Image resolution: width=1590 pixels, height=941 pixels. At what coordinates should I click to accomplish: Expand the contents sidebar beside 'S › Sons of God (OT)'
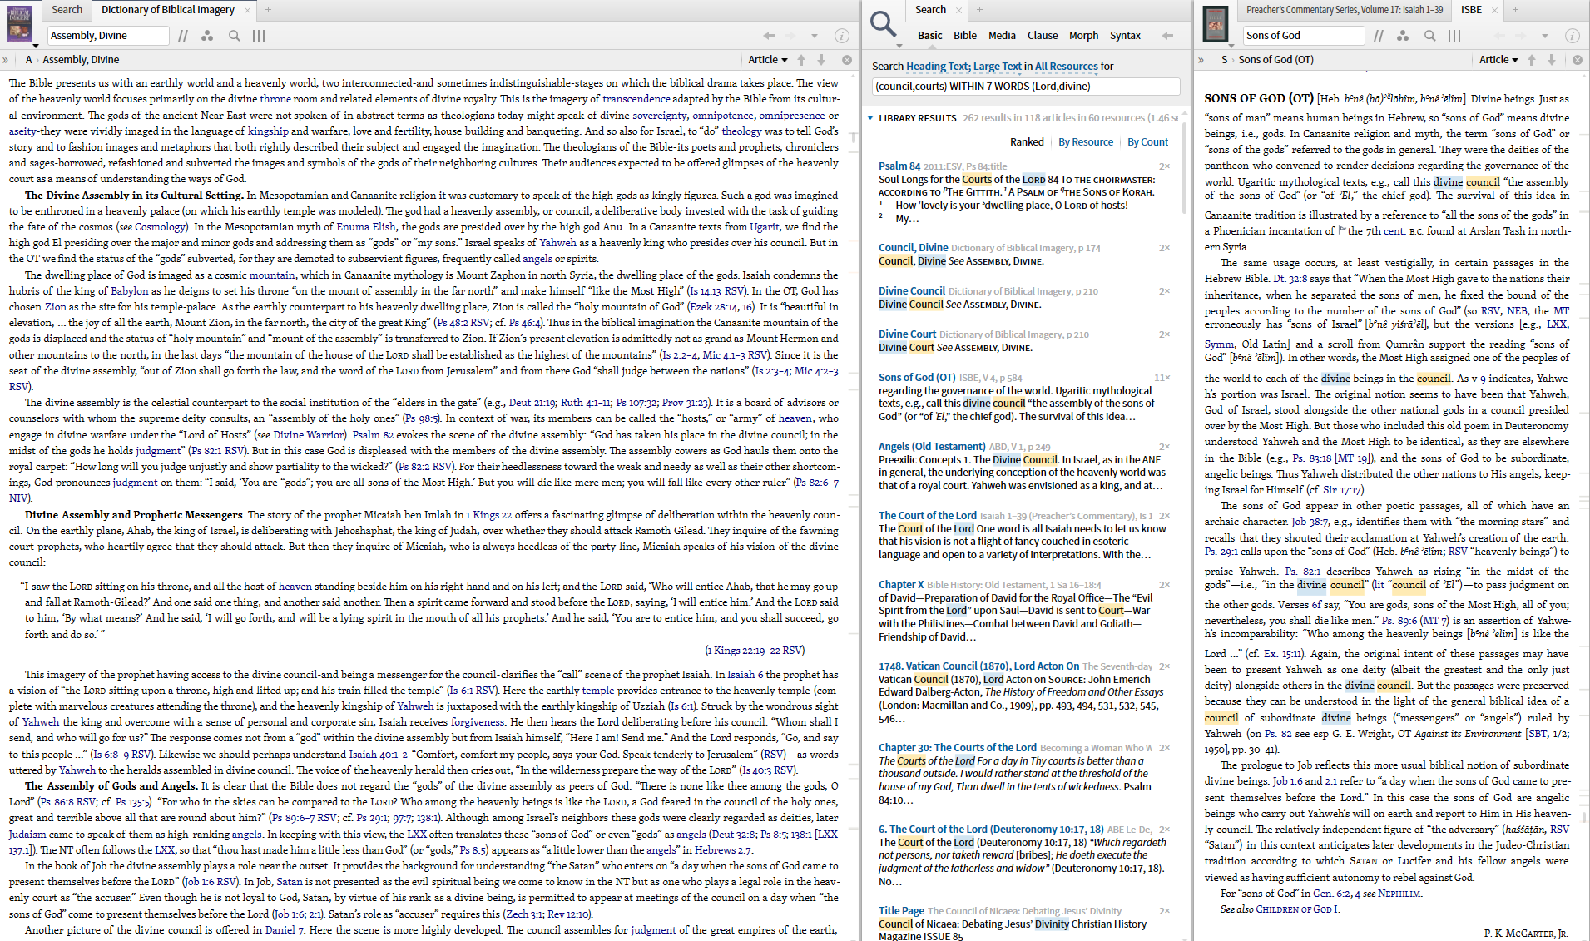tap(1201, 60)
